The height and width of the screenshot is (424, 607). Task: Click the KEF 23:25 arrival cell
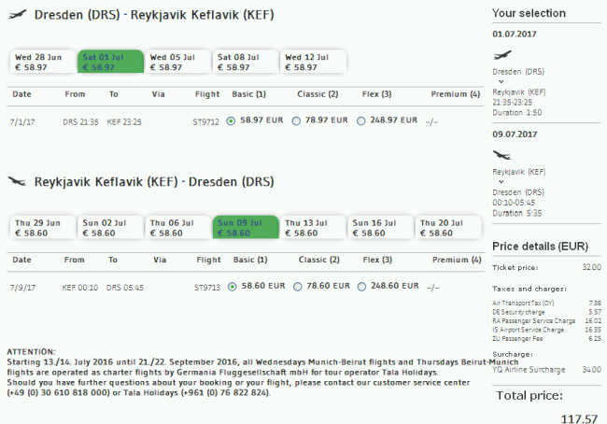[124, 122]
